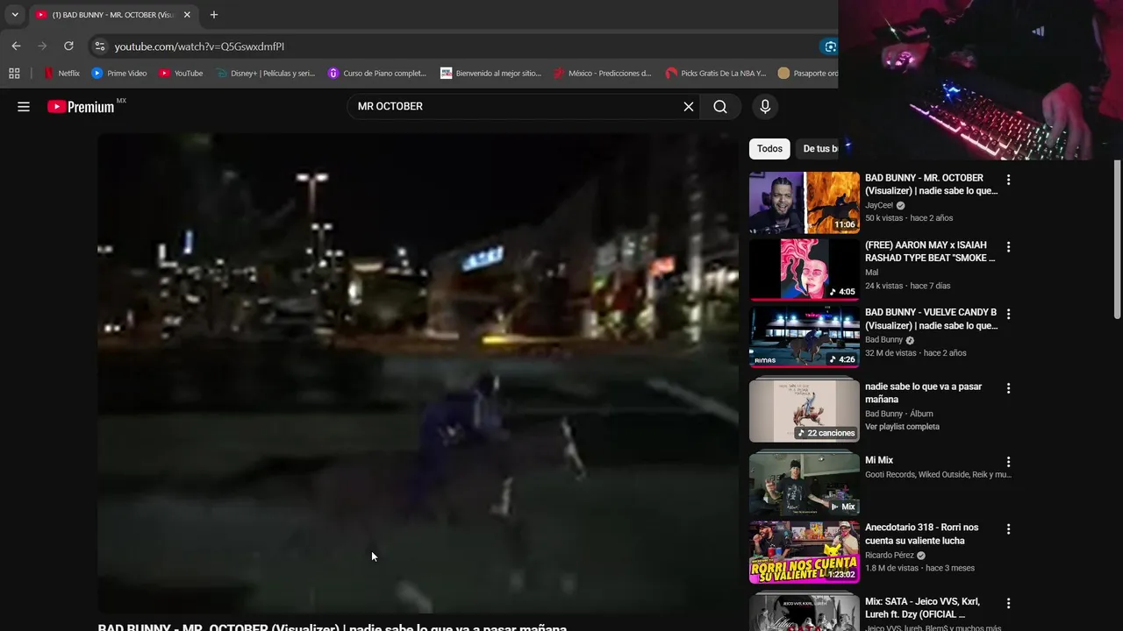
Task: Open the YouTube bookmark
Action: [181, 74]
